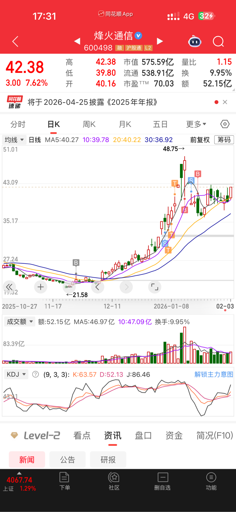The width and height of the screenshot is (236, 512).
Task: Tap the 21.58 low price label
Action: [77, 295]
